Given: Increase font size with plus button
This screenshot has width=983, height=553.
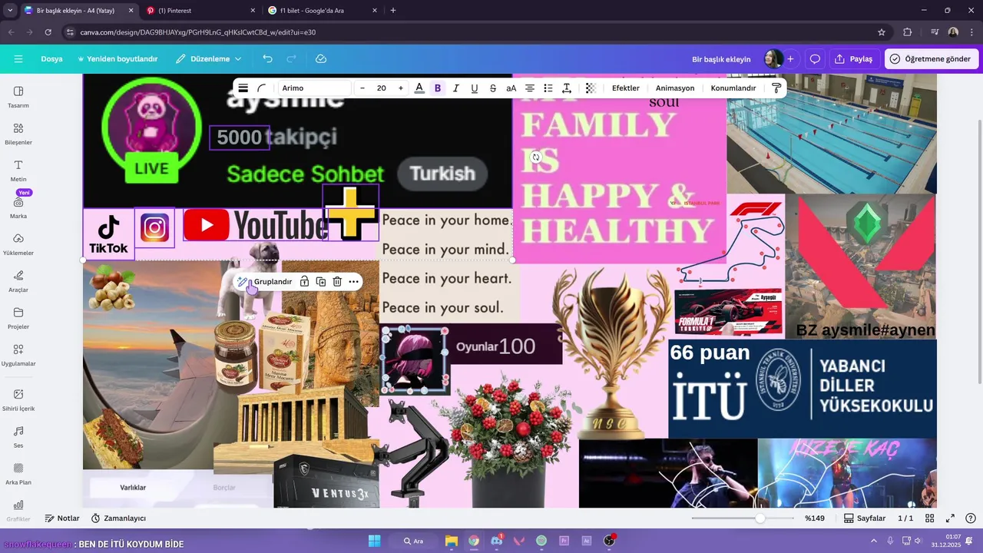Looking at the screenshot, I should coord(400,88).
